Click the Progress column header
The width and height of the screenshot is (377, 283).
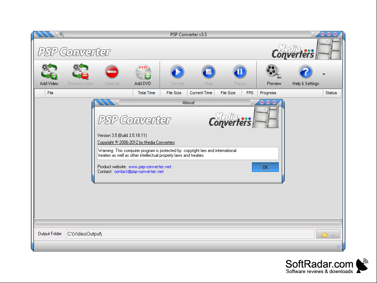(x=290, y=93)
